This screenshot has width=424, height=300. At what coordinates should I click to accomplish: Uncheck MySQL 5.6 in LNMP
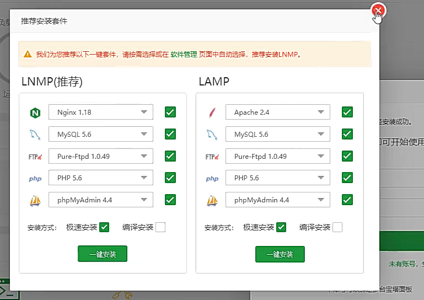click(x=170, y=134)
